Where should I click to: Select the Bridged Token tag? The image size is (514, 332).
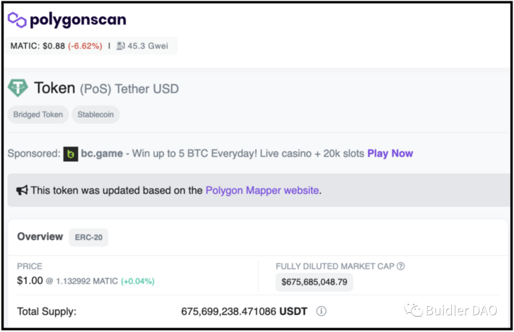tap(38, 115)
